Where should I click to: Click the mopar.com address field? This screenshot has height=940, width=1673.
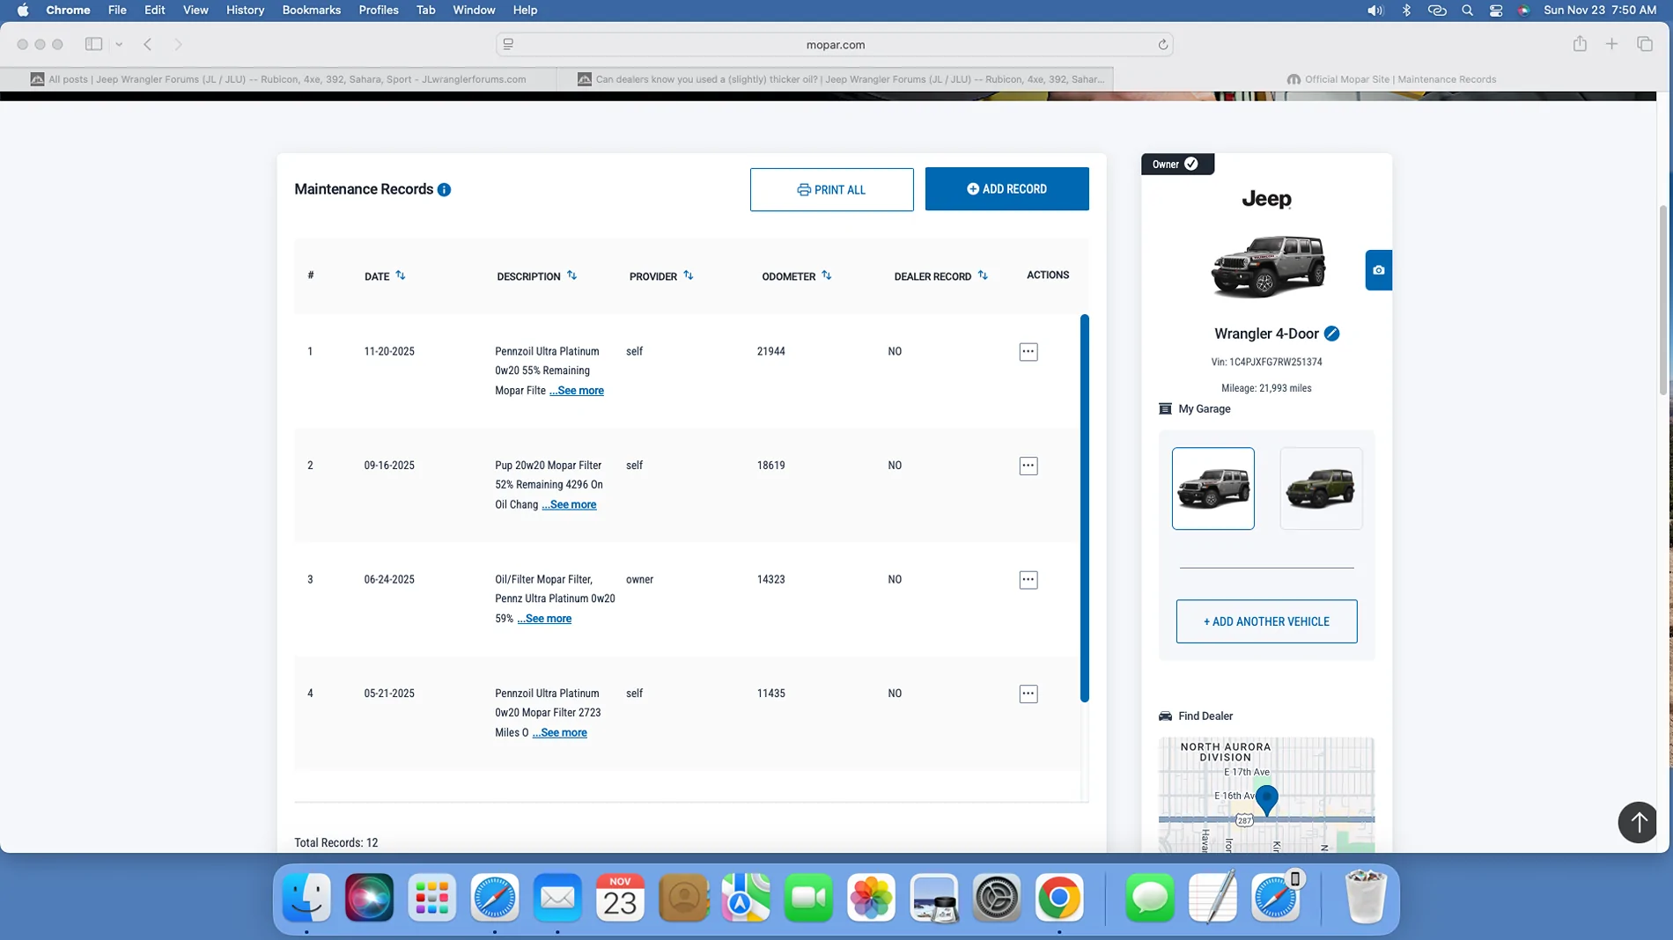click(x=835, y=44)
